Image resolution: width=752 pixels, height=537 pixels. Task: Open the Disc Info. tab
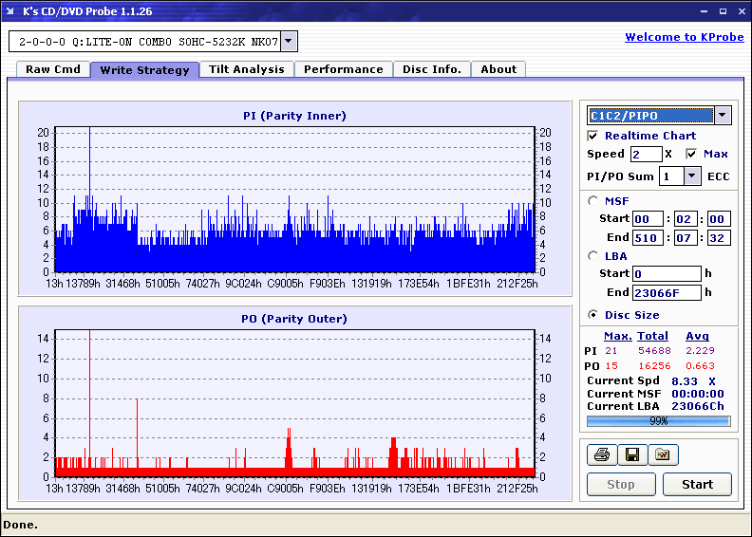[432, 69]
